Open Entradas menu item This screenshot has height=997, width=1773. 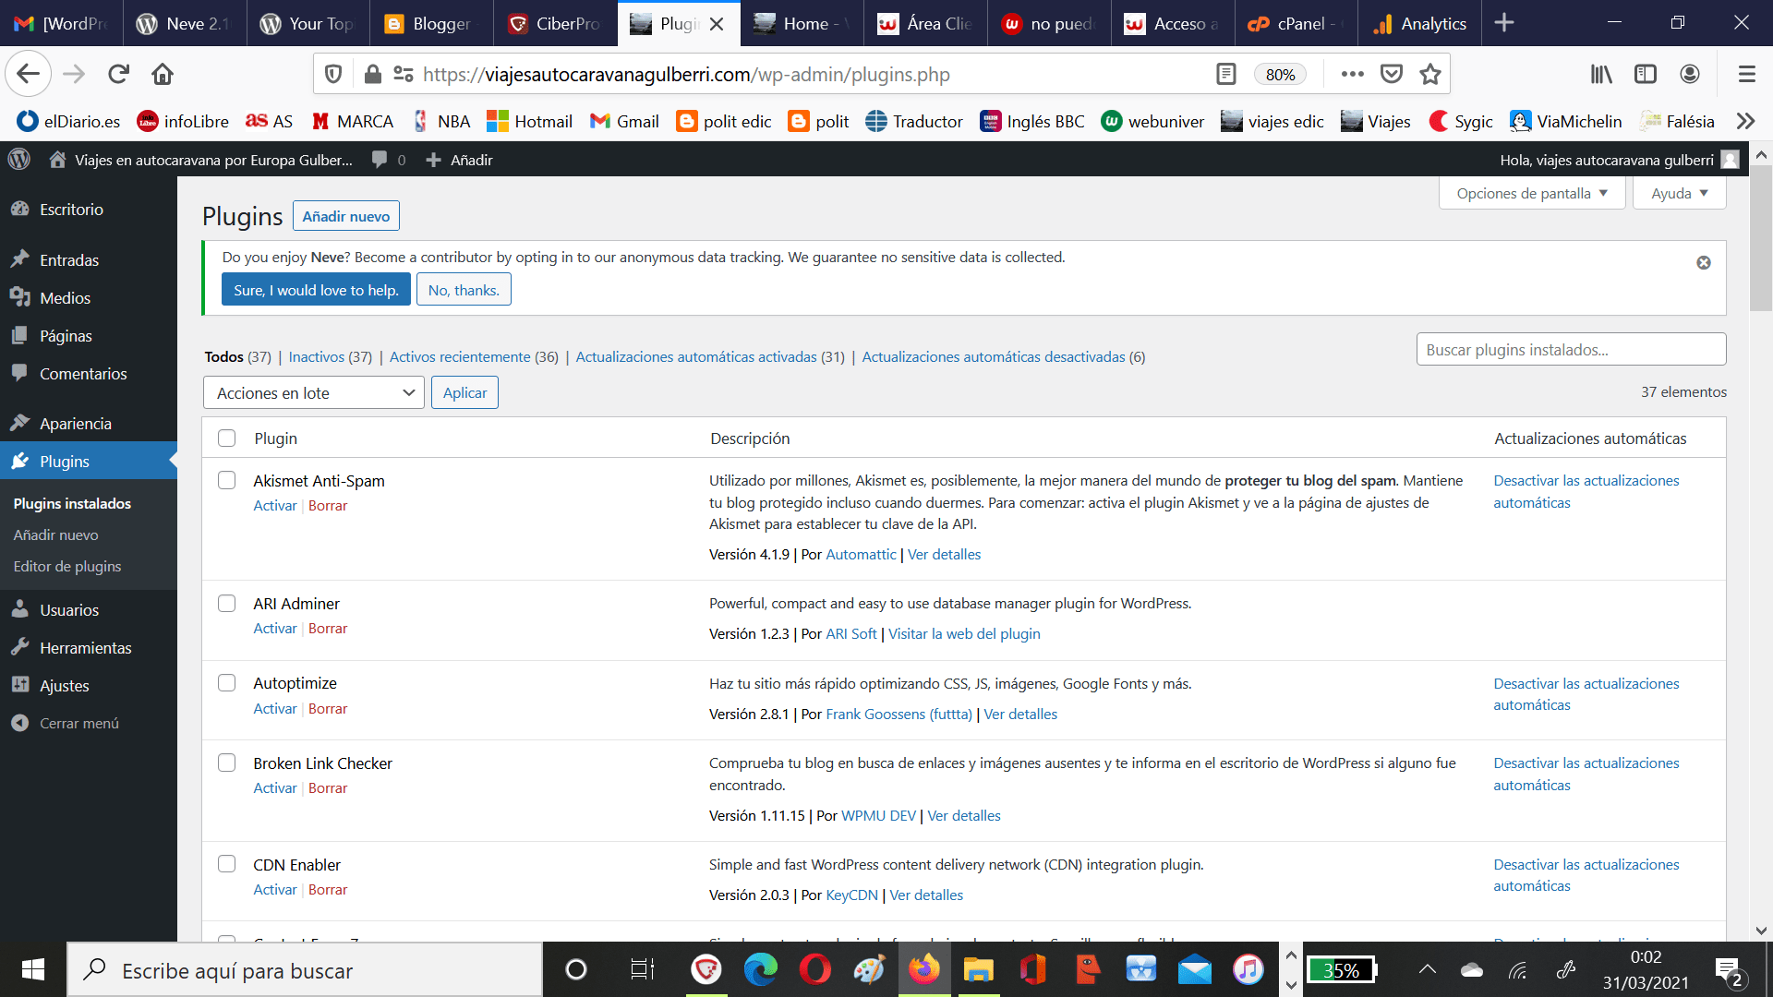click(69, 260)
